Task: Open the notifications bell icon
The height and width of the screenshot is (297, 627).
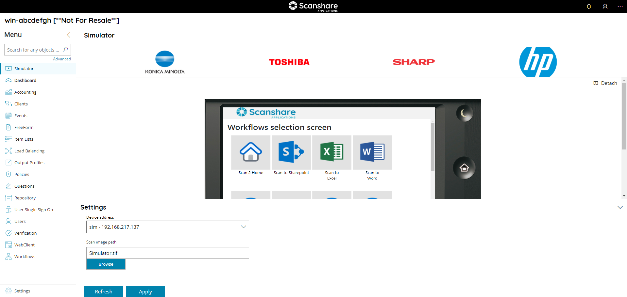Action: 589,7
